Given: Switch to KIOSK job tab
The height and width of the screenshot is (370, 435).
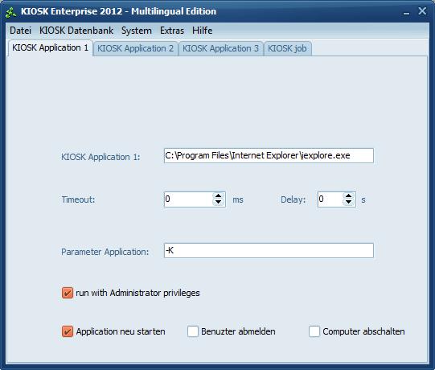Looking at the screenshot, I should pyautogui.click(x=287, y=48).
